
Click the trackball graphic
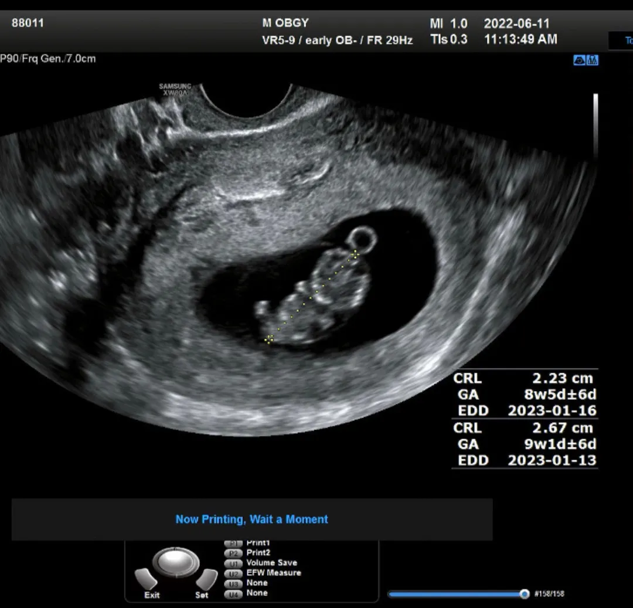pyautogui.click(x=176, y=562)
